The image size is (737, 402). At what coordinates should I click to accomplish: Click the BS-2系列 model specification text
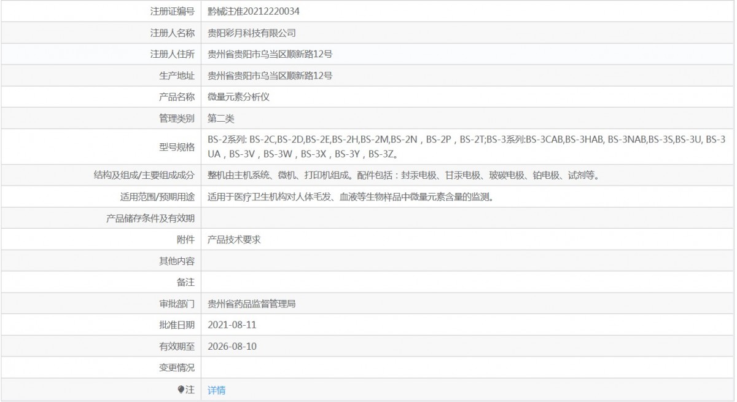[467, 146]
